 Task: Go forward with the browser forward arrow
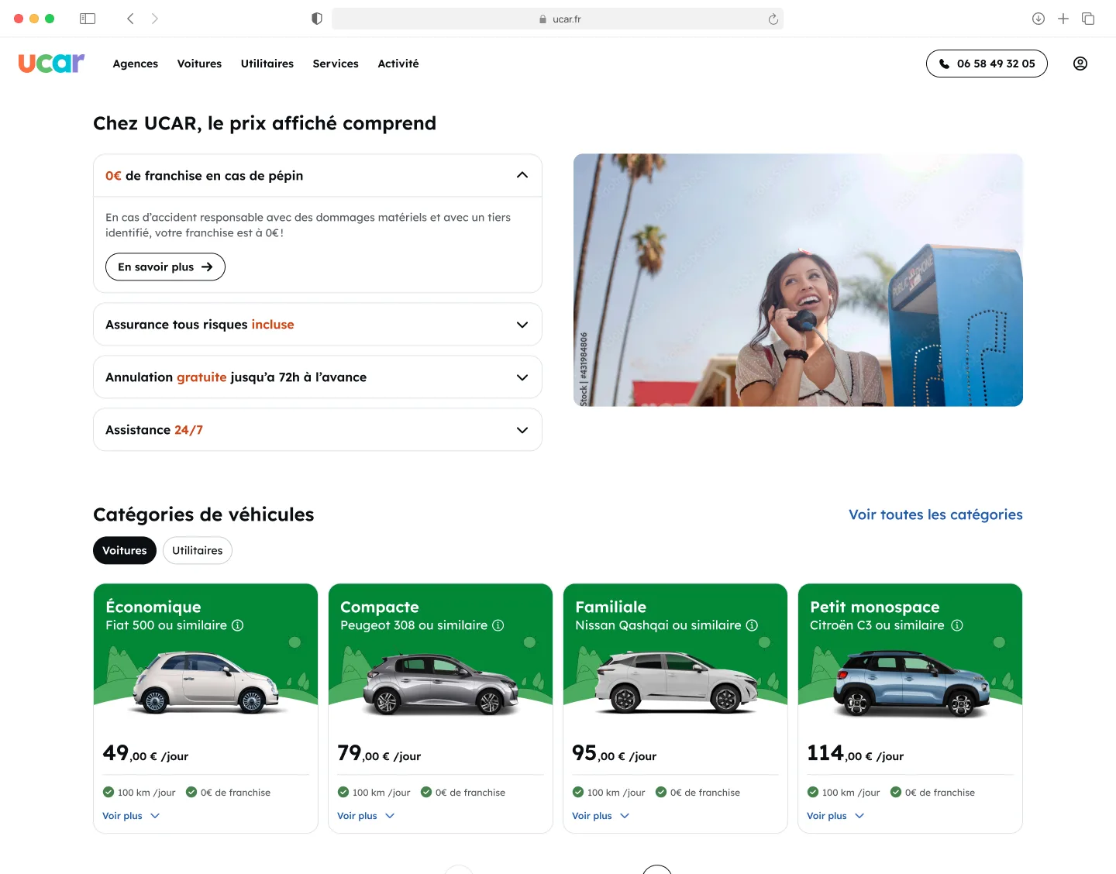point(155,19)
